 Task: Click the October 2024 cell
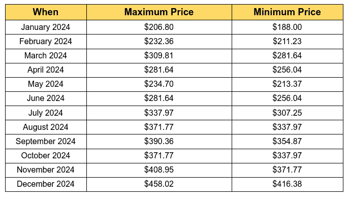click(46, 155)
